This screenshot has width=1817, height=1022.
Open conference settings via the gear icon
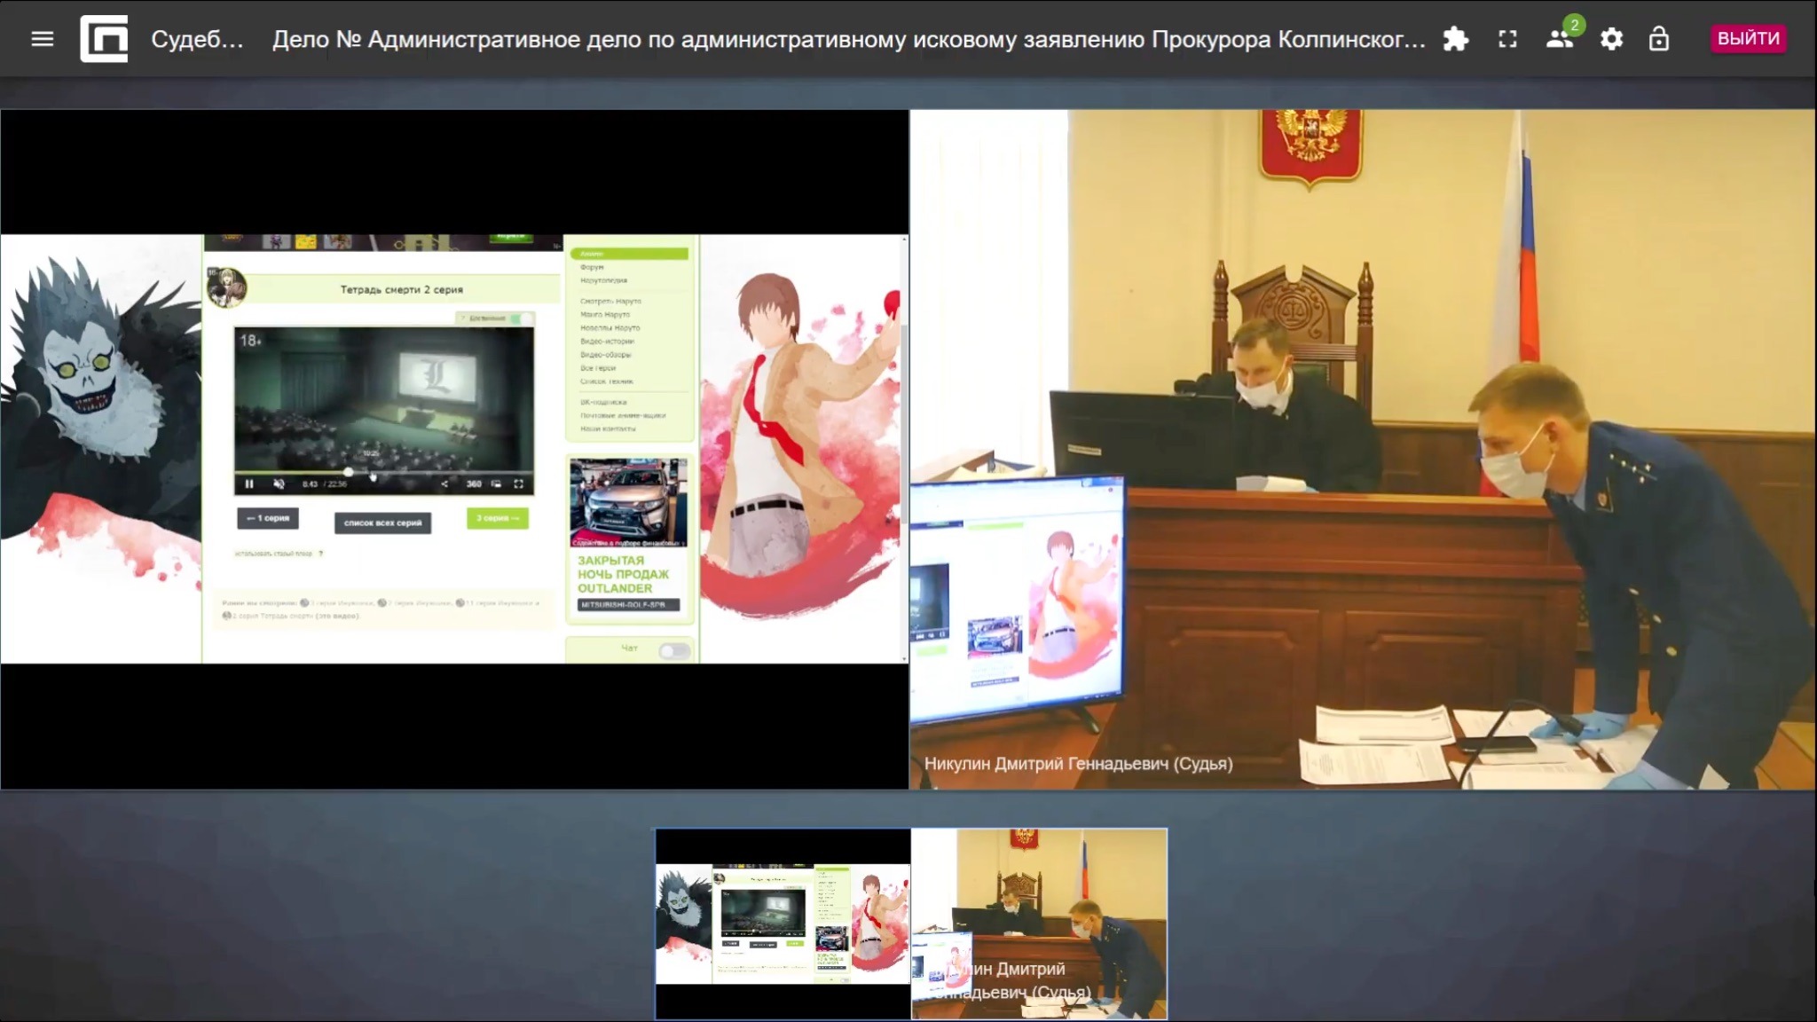(x=1611, y=39)
